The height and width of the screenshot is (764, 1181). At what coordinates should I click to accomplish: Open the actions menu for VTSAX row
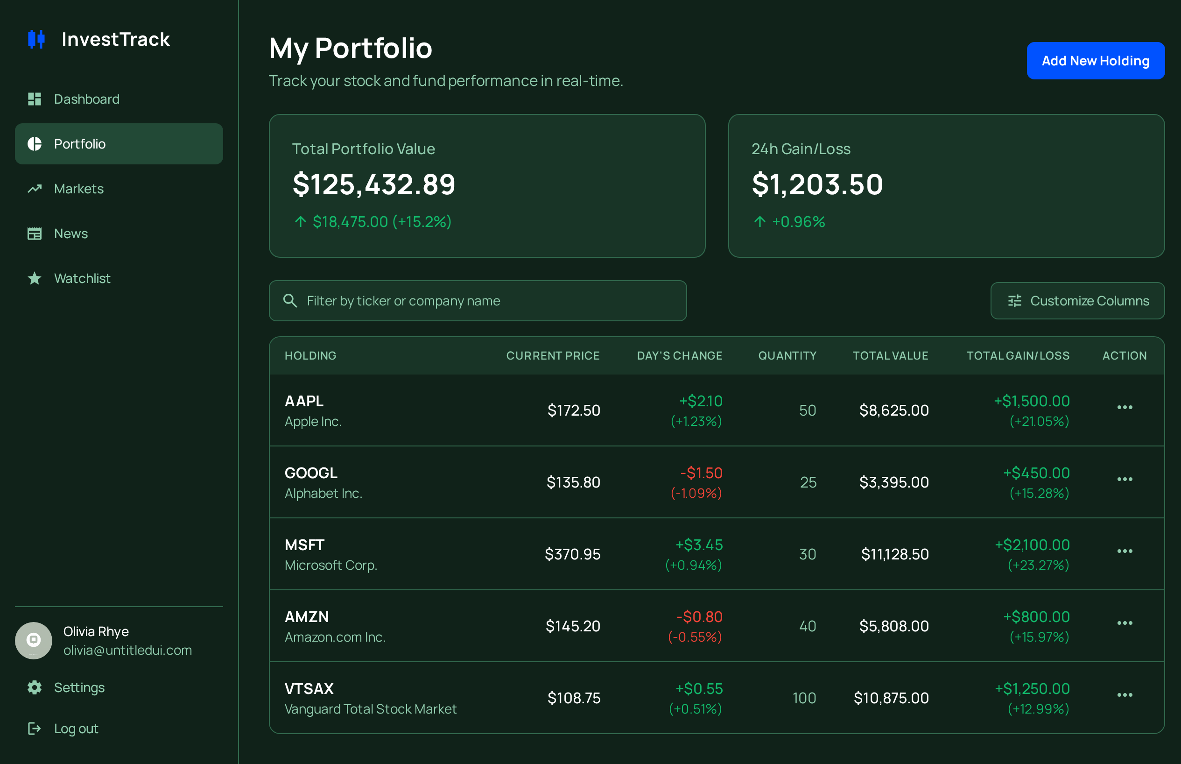(x=1125, y=695)
